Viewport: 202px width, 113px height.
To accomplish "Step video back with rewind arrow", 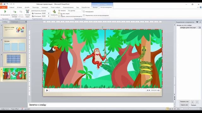I will 147,90.
